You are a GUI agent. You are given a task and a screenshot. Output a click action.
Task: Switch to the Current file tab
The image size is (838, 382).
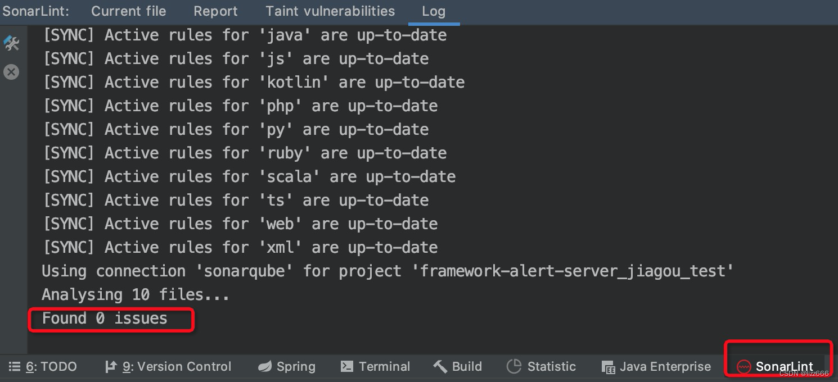coord(128,11)
